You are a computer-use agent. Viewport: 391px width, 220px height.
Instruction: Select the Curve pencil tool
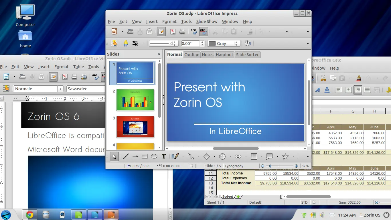175,156
